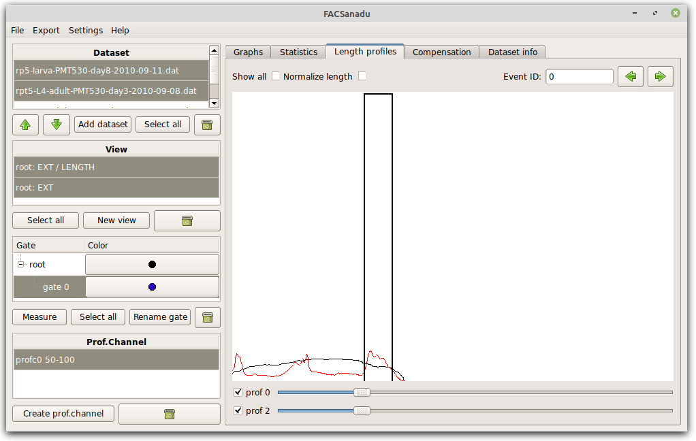The height and width of the screenshot is (441, 696).
Task: Open the Export menu
Action: (46, 30)
